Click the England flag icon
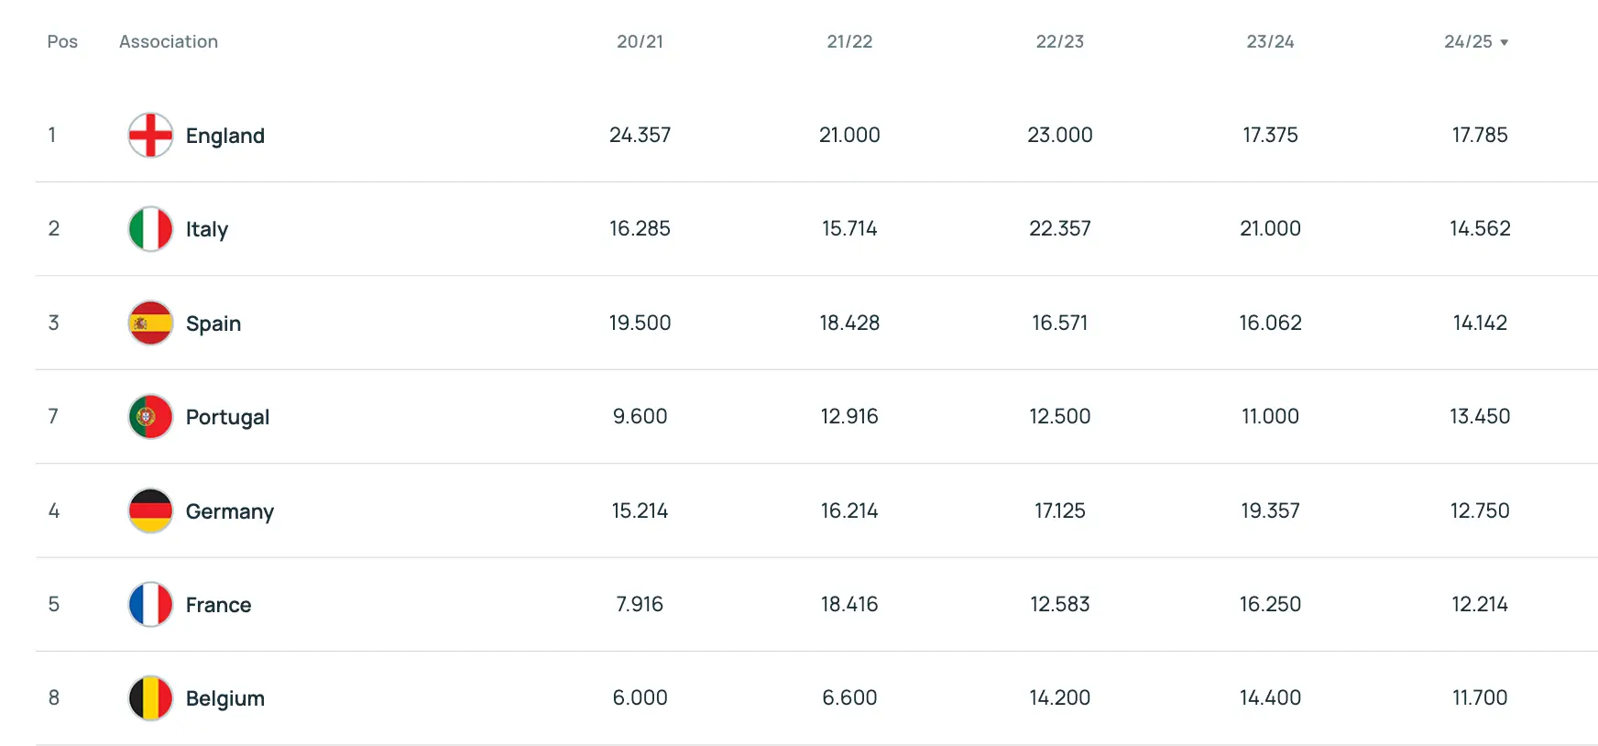The height and width of the screenshot is (746, 1598). [x=150, y=136]
